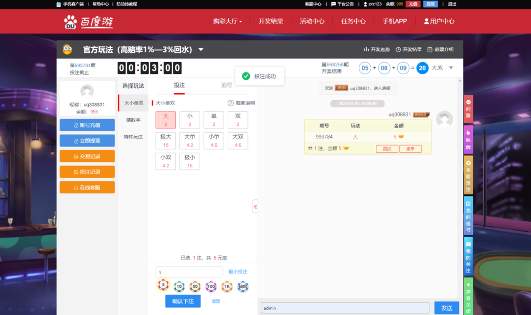This screenshot has height=315, width=531.
Task: Select the 大双 bet option
Action: click(x=237, y=140)
